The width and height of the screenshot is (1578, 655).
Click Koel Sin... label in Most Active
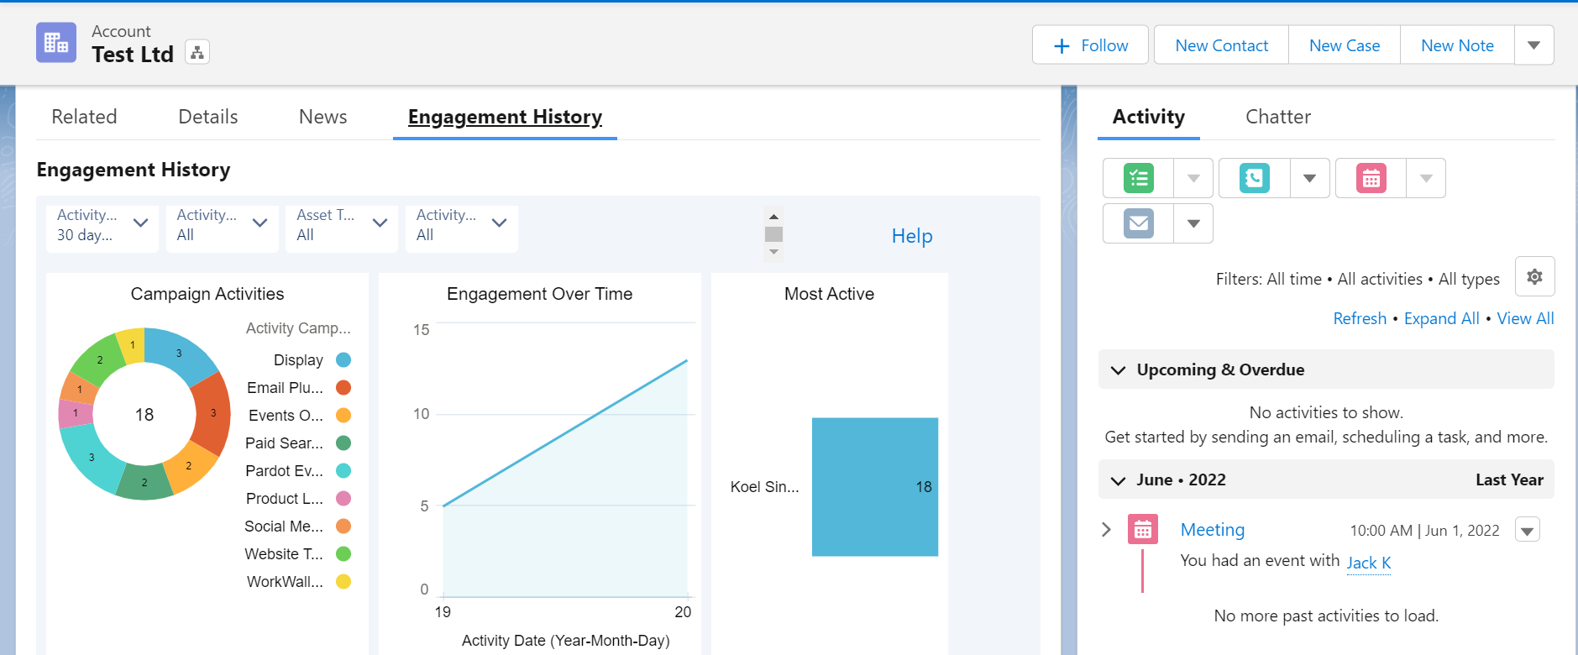coord(764,487)
